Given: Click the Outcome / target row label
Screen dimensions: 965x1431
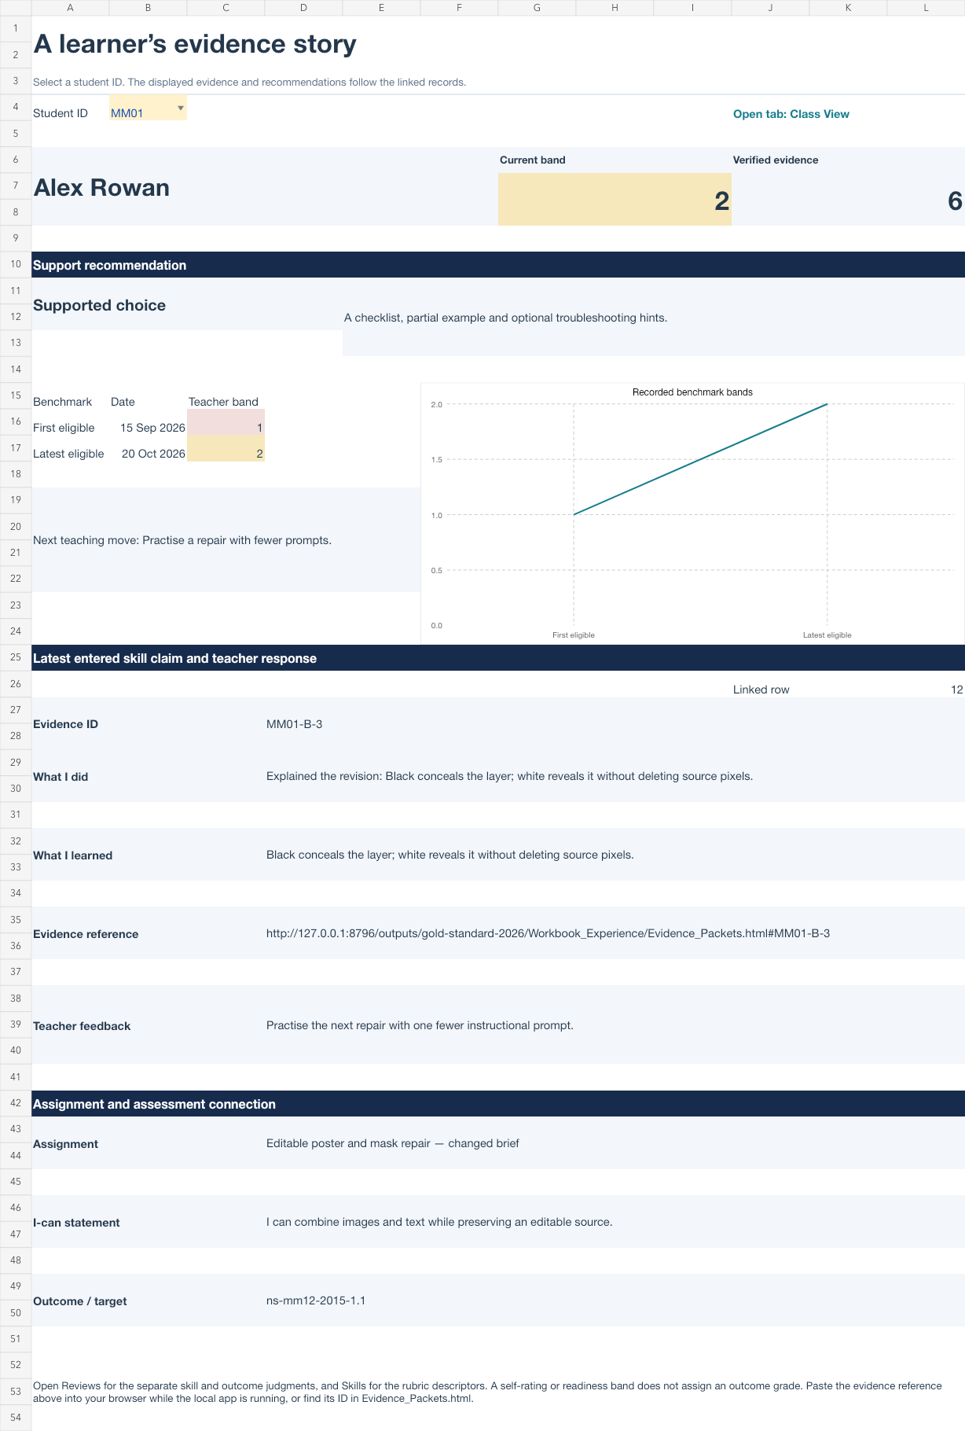Looking at the screenshot, I should tap(79, 1301).
